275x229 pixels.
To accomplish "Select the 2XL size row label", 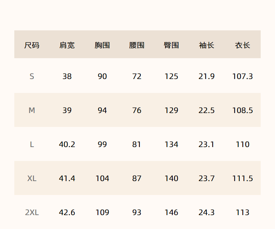I will tap(32, 213).
